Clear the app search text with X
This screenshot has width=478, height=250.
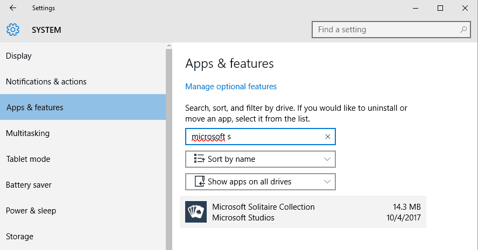[x=328, y=137]
